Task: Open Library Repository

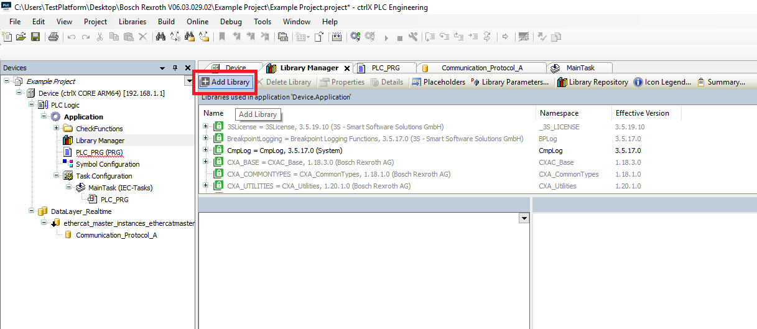Action: coord(593,82)
